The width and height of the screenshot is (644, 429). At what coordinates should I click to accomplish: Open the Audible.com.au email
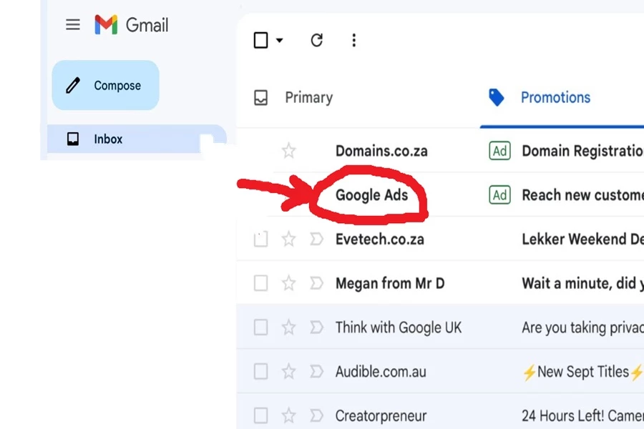pyautogui.click(x=381, y=372)
